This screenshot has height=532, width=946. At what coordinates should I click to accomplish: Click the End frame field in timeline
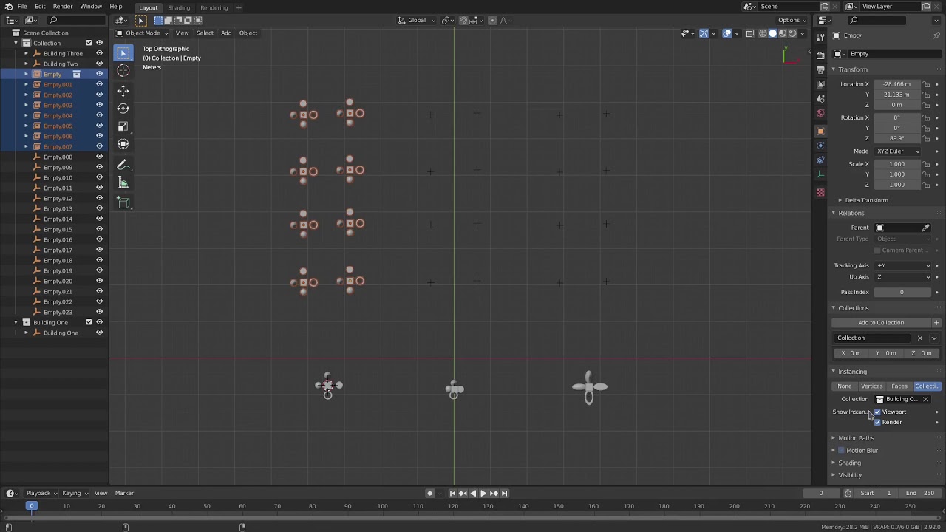pos(920,493)
